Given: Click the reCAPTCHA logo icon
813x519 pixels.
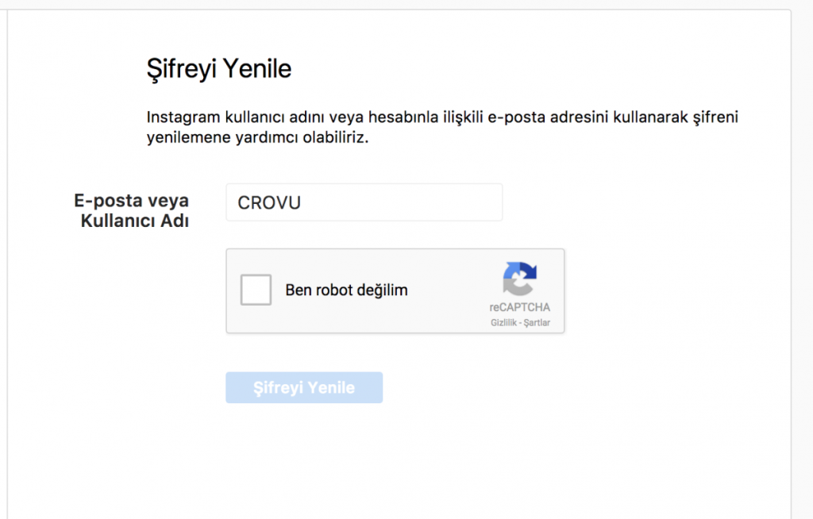Looking at the screenshot, I should [x=519, y=279].
